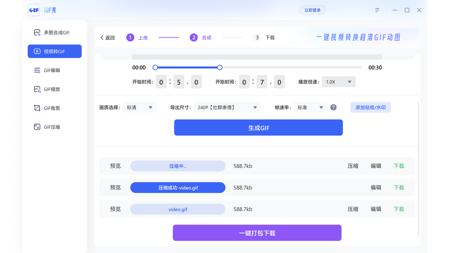Open 添加贴纸/水印 options

pos(370,107)
